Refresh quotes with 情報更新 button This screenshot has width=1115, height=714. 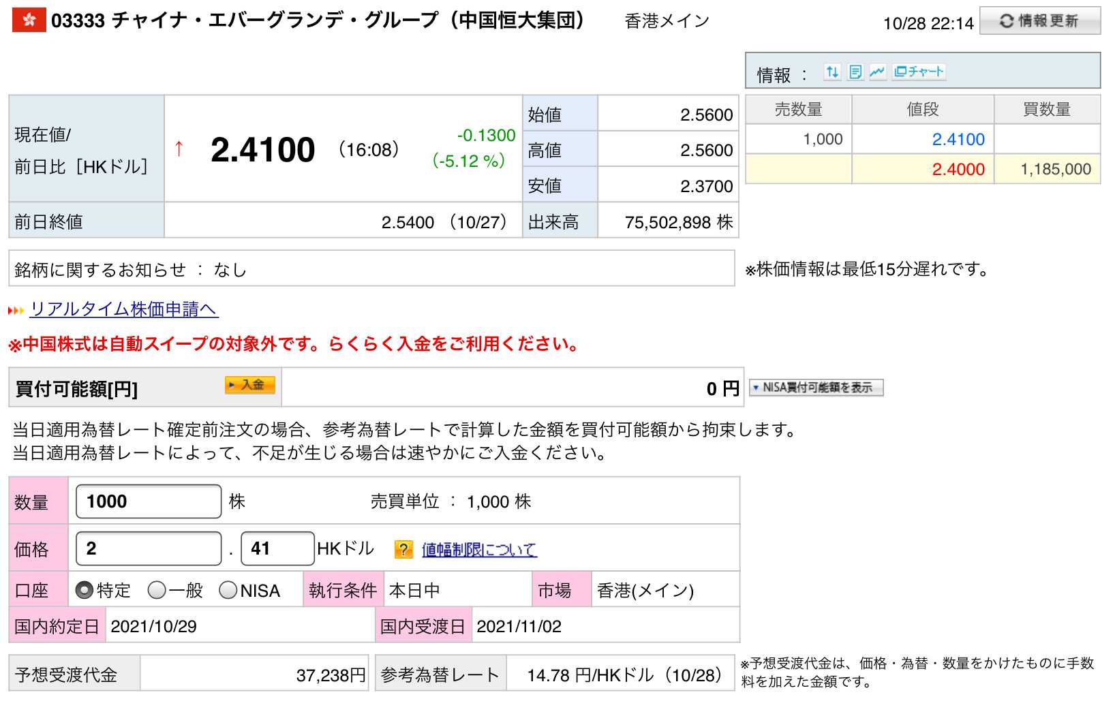point(1040,20)
